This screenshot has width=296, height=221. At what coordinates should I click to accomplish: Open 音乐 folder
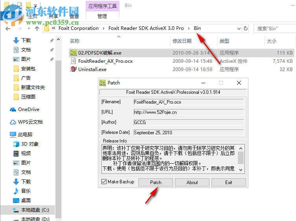26,191
